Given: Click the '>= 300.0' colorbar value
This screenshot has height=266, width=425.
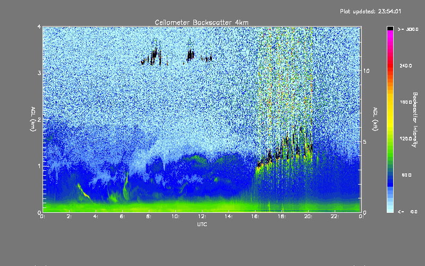Looking at the screenshot, I should (x=408, y=29).
